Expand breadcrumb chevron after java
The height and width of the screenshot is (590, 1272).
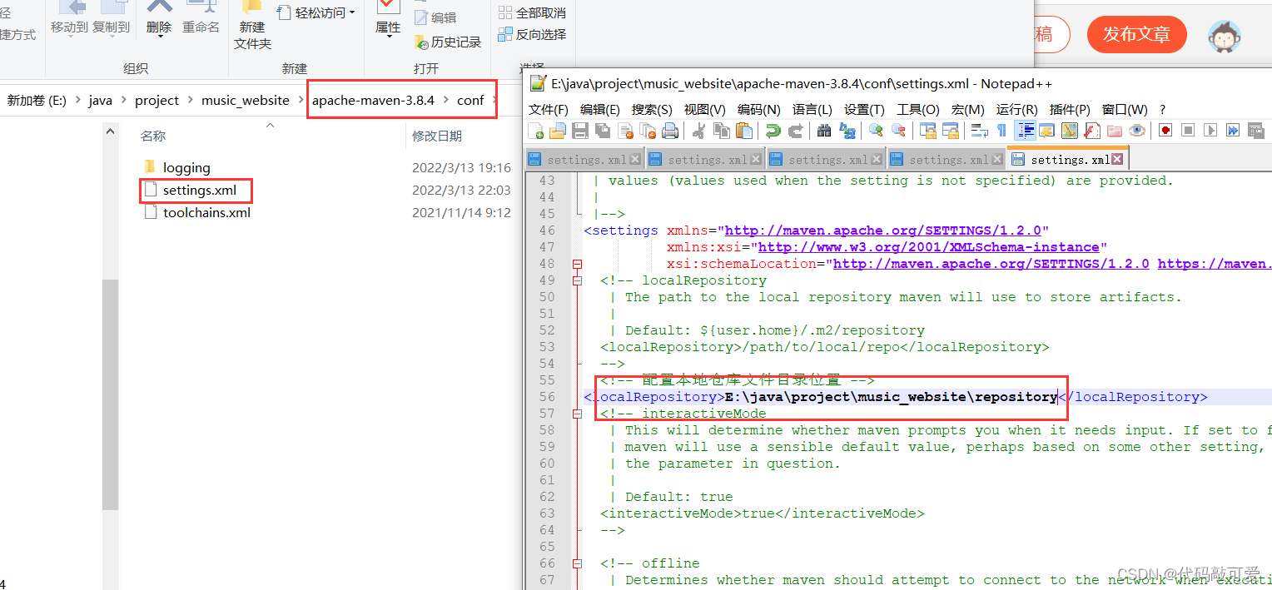[x=123, y=100]
